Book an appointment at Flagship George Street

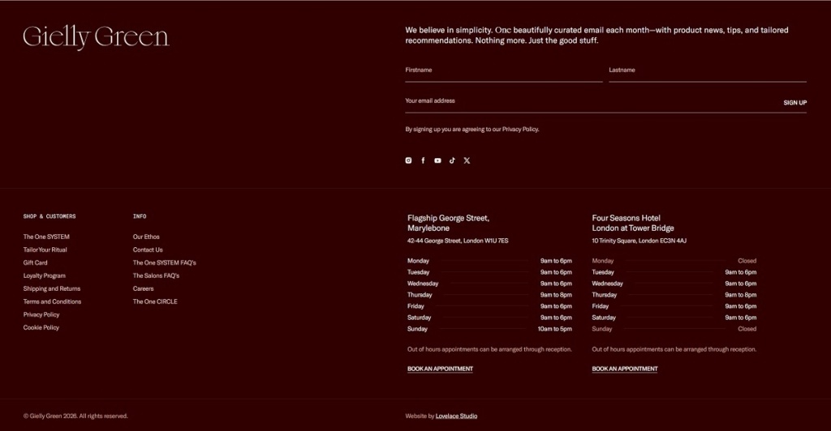(440, 369)
